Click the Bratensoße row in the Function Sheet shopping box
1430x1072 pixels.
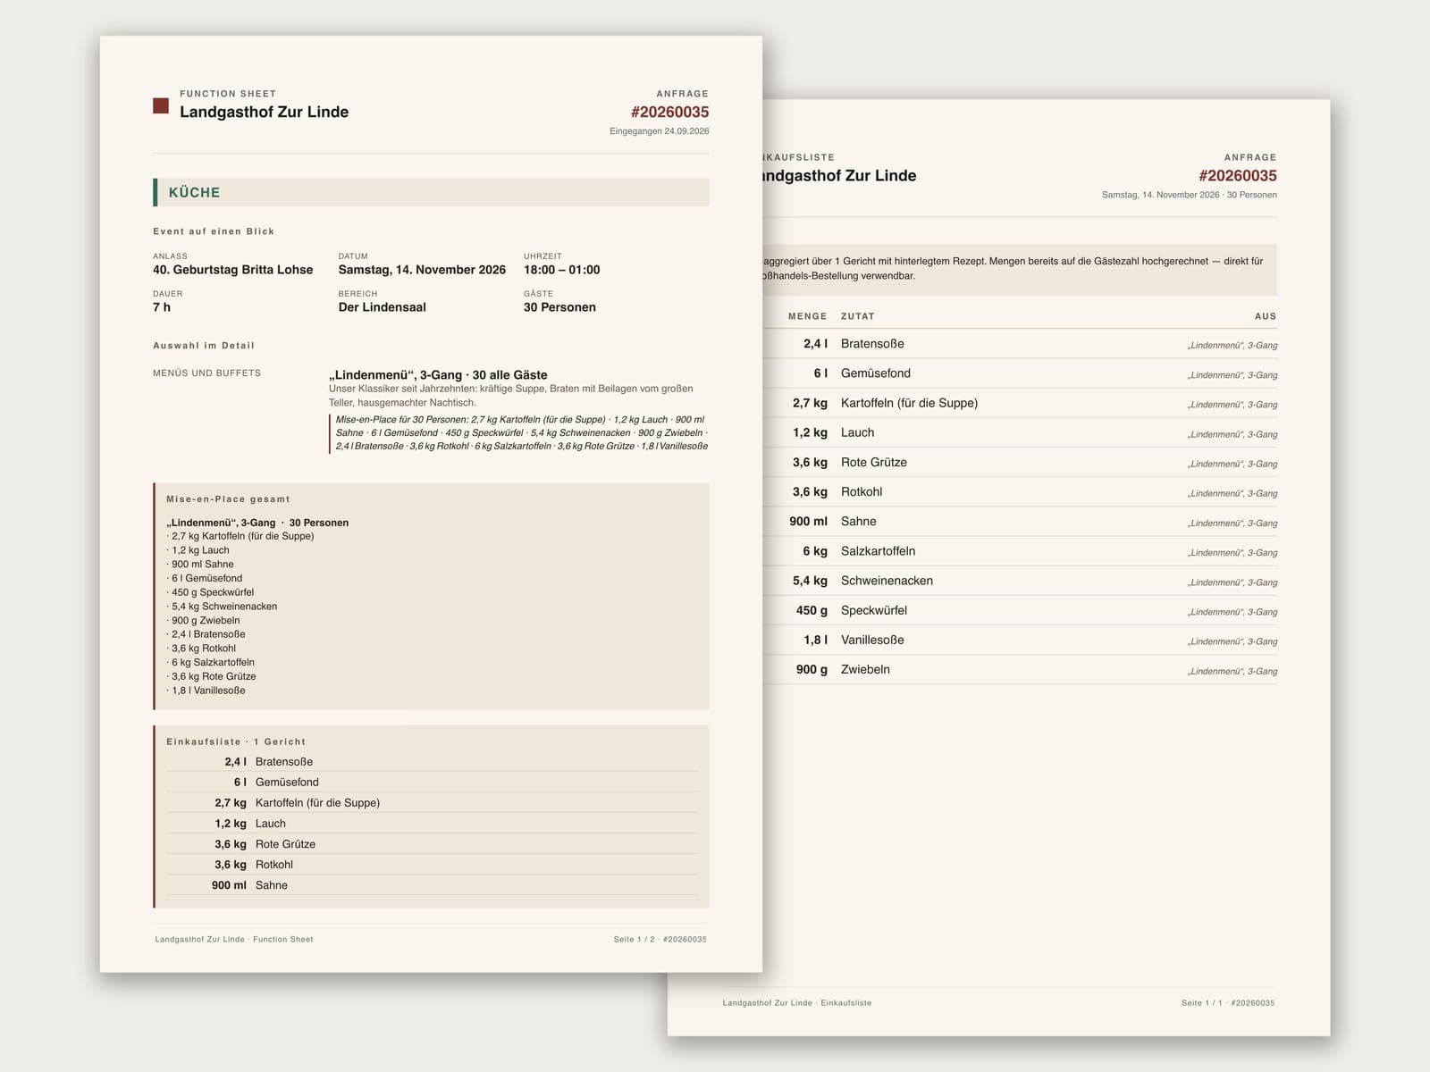(432, 762)
